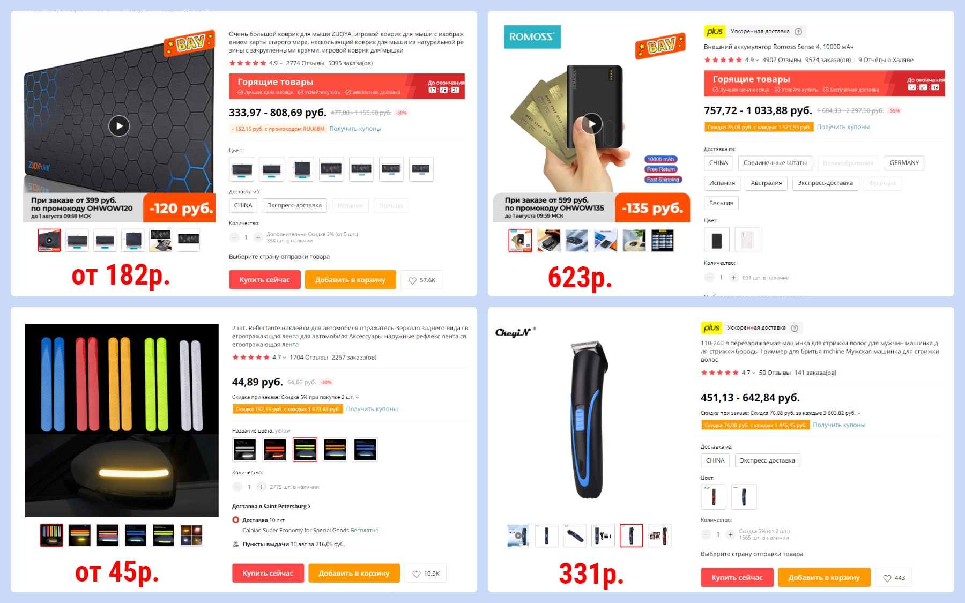This screenshot has height=603, width=965.
Task: Click the wishlist heart showing 443
Action: [894, 578]
